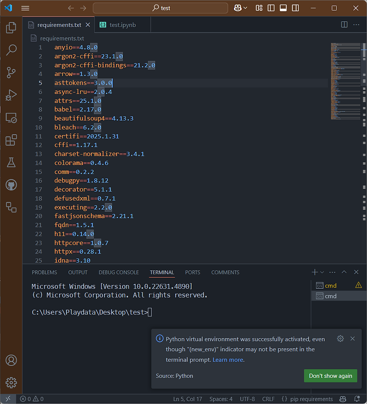Open the Learn more link

coord(228,360)
